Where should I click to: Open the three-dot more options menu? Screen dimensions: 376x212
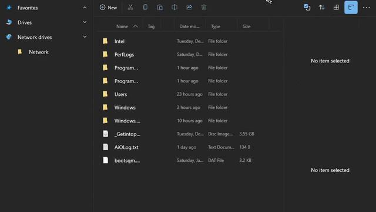point(366,8)
